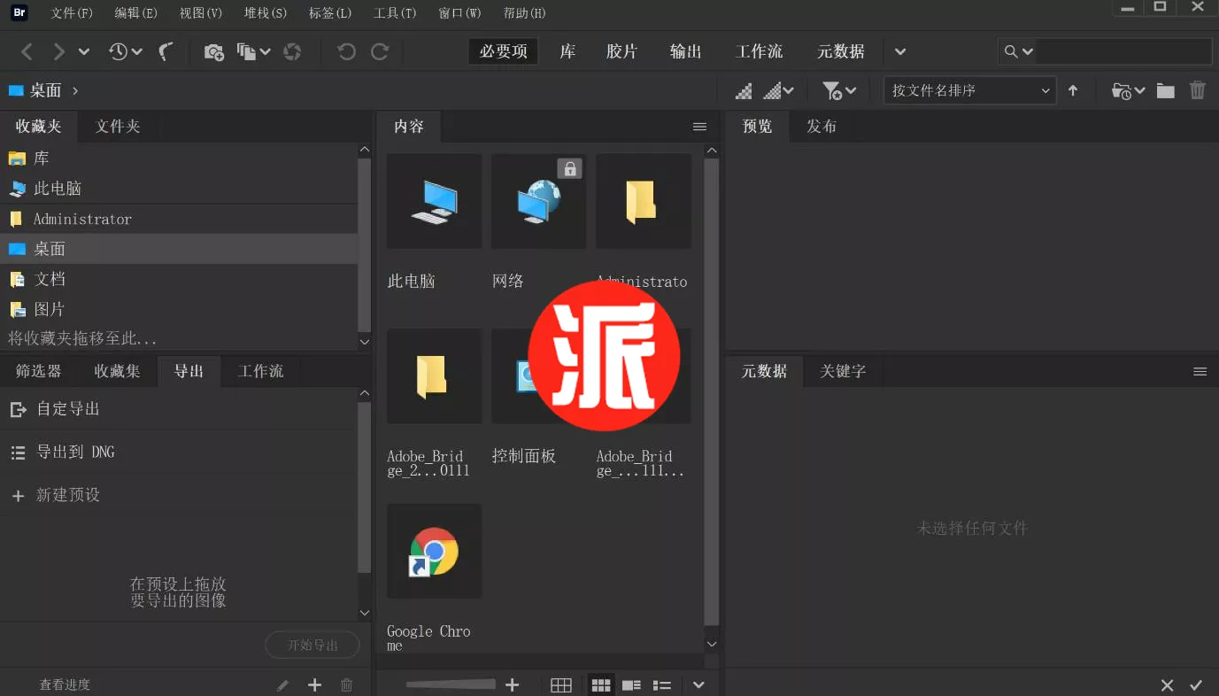The image size is (1219, 696).
Task: Toggle the lock thumbnail grid icon
Action: point(560,685)
